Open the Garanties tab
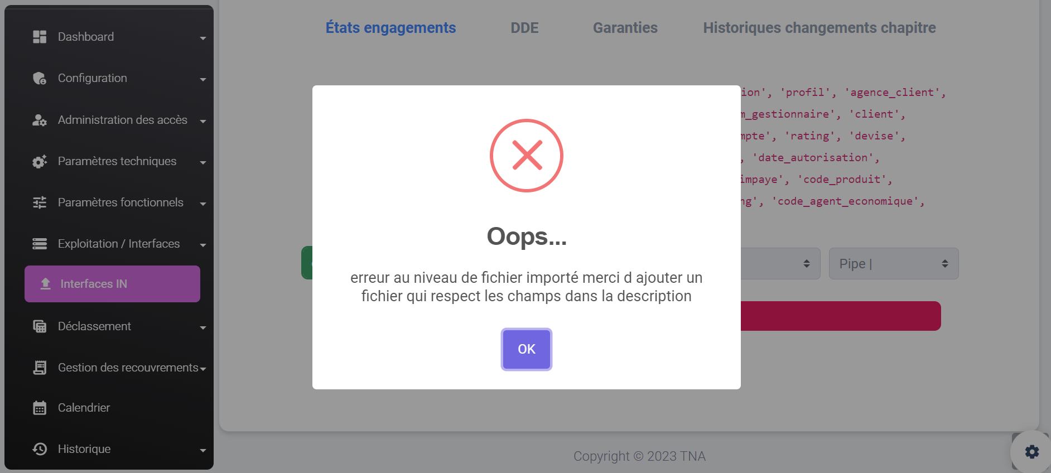 click(625, 28)
